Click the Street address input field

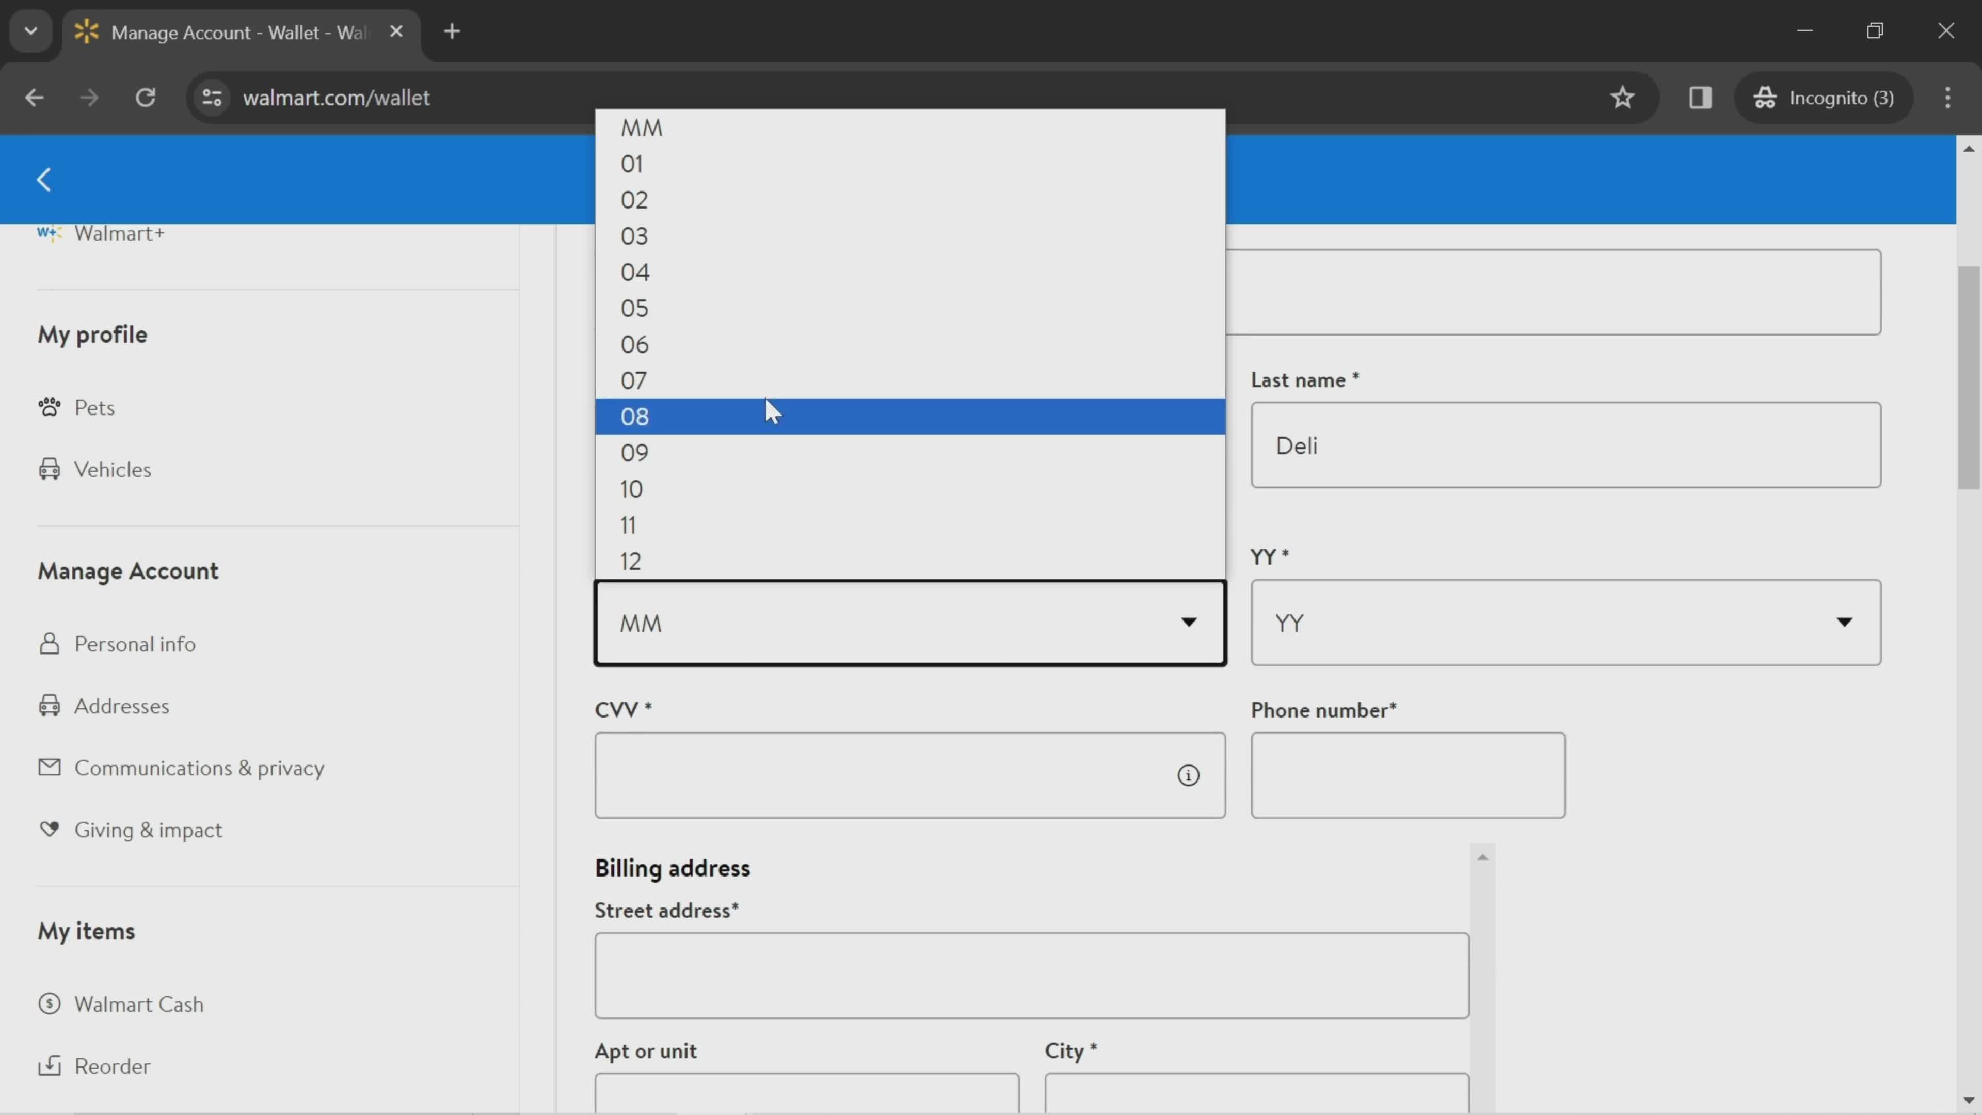click(x=1032, y=976)
